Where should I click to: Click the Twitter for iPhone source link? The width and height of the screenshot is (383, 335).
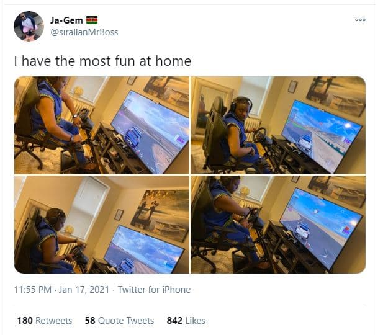click(154, 290)
